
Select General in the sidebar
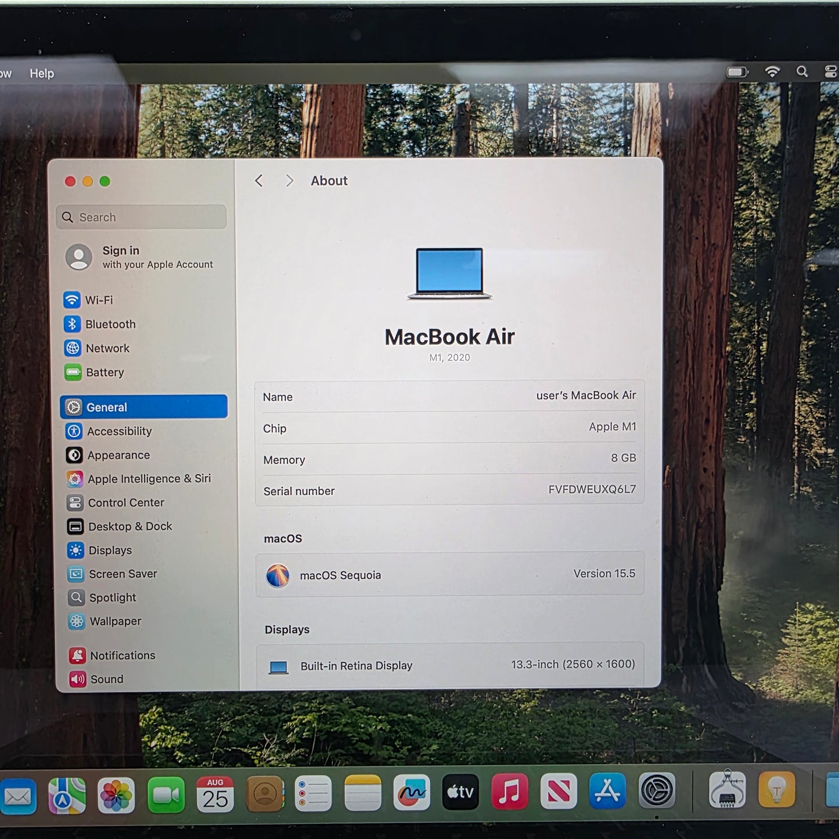143,407
